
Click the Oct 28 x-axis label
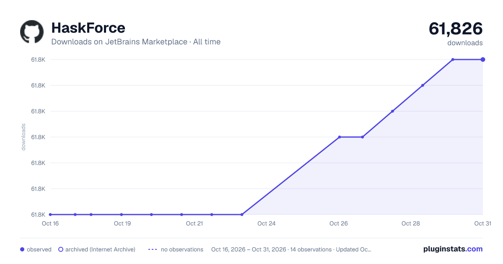[411, 223]
